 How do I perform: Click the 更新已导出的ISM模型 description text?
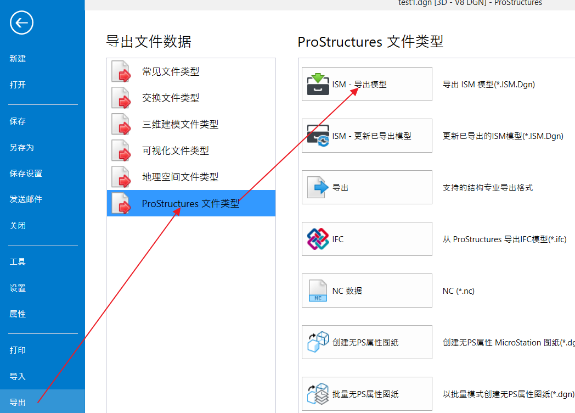pos(503,136)
